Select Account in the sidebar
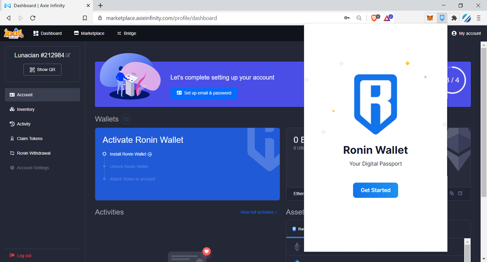487x262 pixels. tap(42, 95)
